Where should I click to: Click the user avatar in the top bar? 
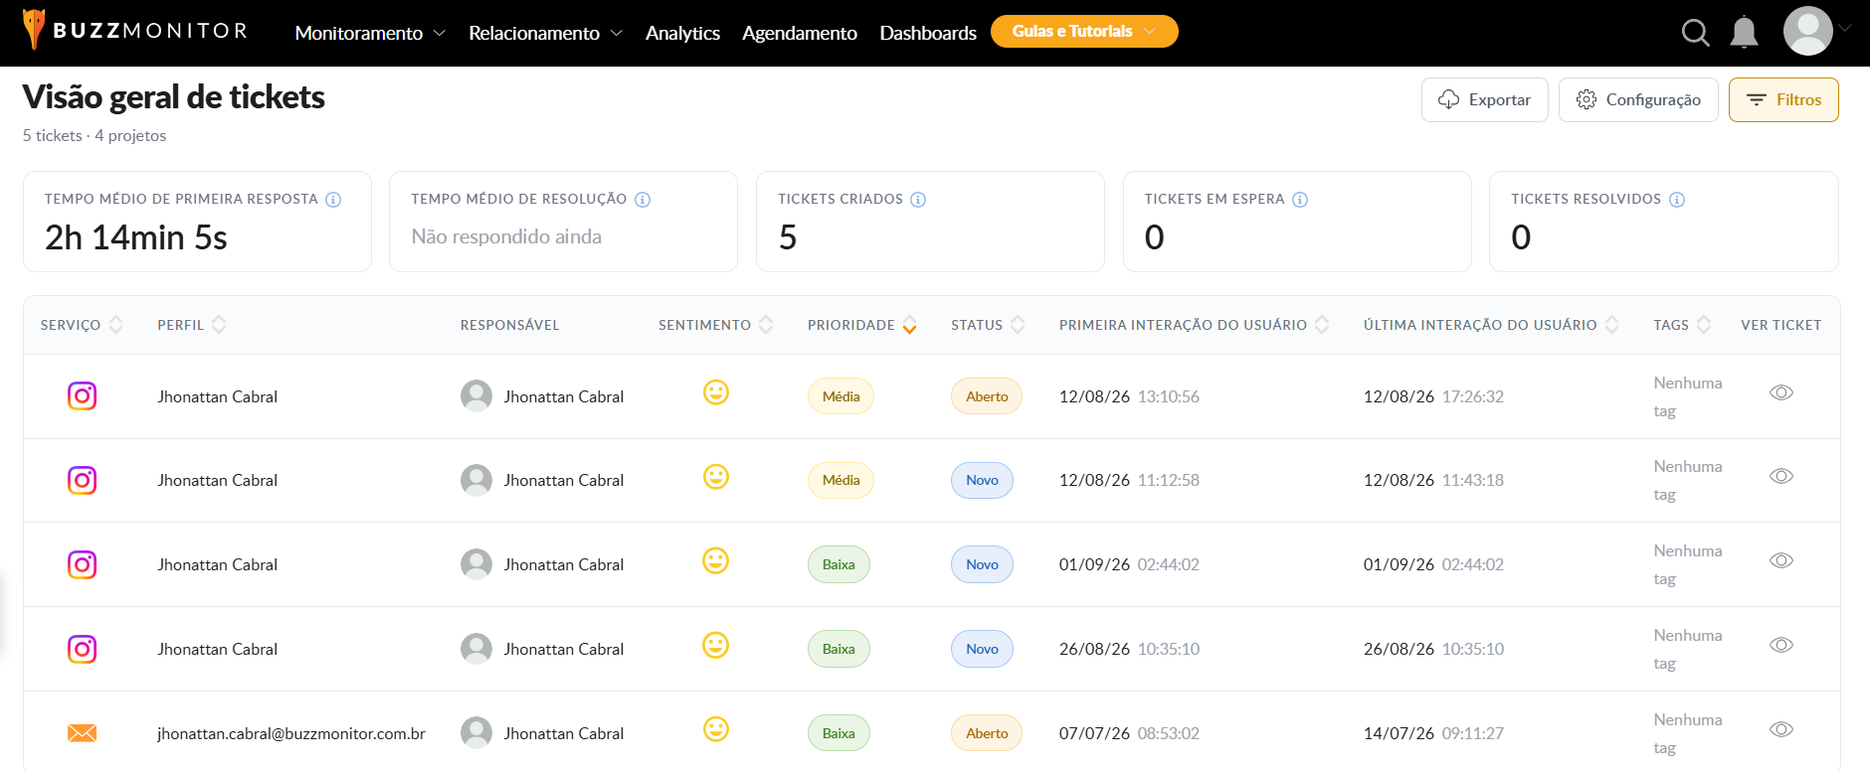pyautogui.click(x=1807, y=31)
